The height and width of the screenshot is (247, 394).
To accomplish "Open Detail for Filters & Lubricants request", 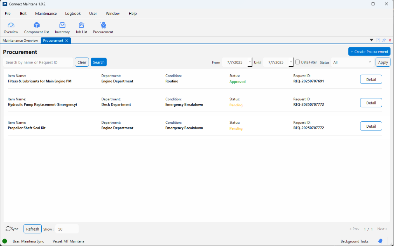I will (x=371, y=79).
